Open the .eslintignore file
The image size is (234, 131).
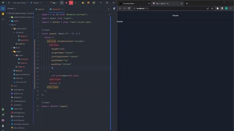pos(17,90)
